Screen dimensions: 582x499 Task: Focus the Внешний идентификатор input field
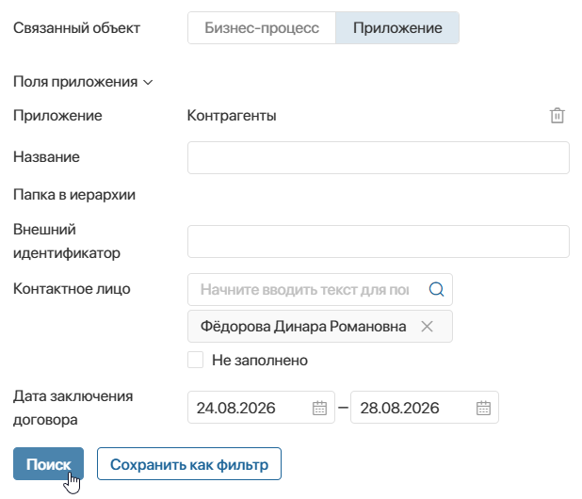click(x=379, y=241)
